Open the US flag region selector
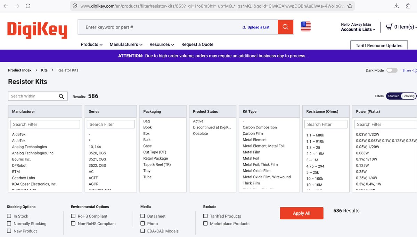Image resolution: width=417 pixels, height=237 pixels. [x=306, y=26]
